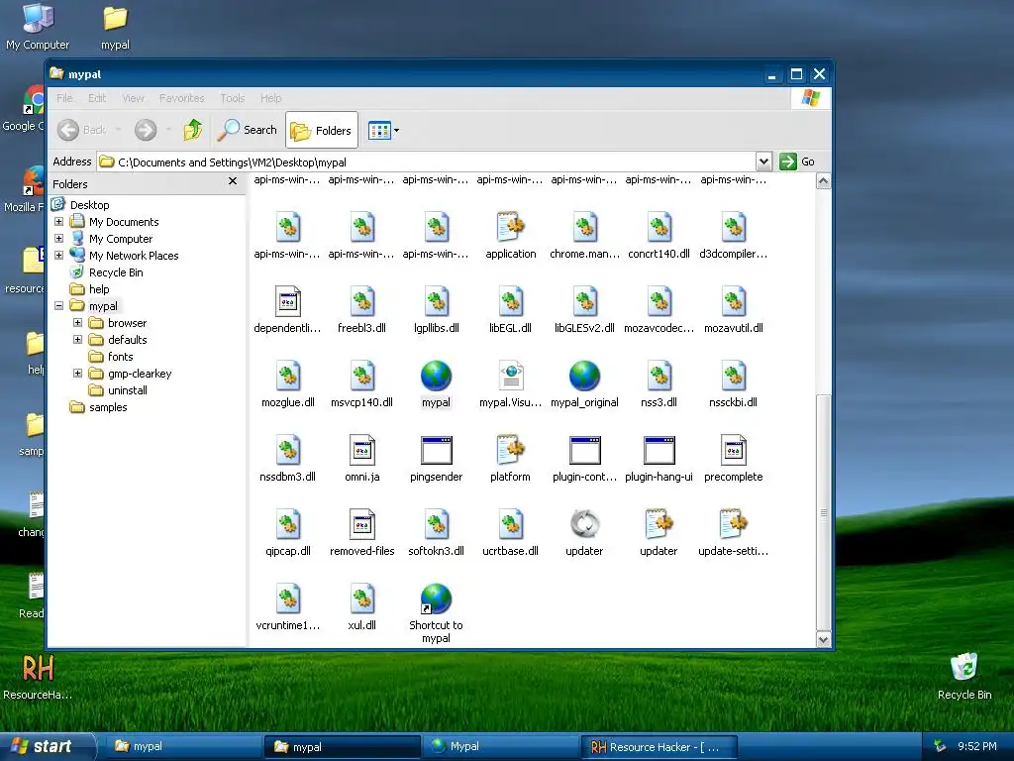Collapse the mypal folder tree node
The image size is (1014, 761).
58,306
